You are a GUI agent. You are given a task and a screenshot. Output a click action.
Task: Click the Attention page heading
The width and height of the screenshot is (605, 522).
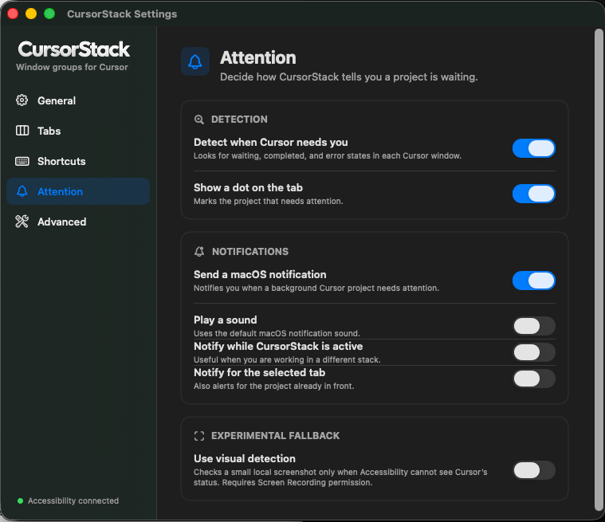tap(258, 58)
